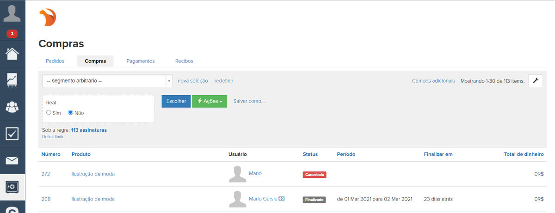Open the Recibos tab
Screen dimensions: 555x213
pos(184,61)
